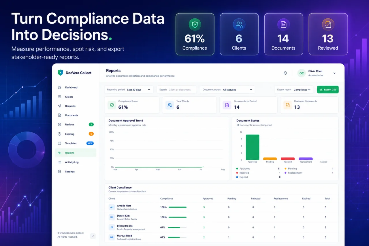Click the orange 5 badge beside Expiring
The image size is (369, 246).
click(x=91, y=134)
